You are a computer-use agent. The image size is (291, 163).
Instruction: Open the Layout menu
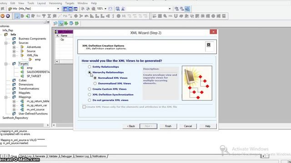pyautogui.click(x=41, y=3)
